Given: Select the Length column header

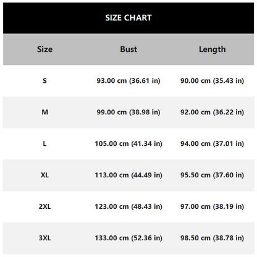Looking at the screenshot, I should pyautogui.click(x=213, y=49).
